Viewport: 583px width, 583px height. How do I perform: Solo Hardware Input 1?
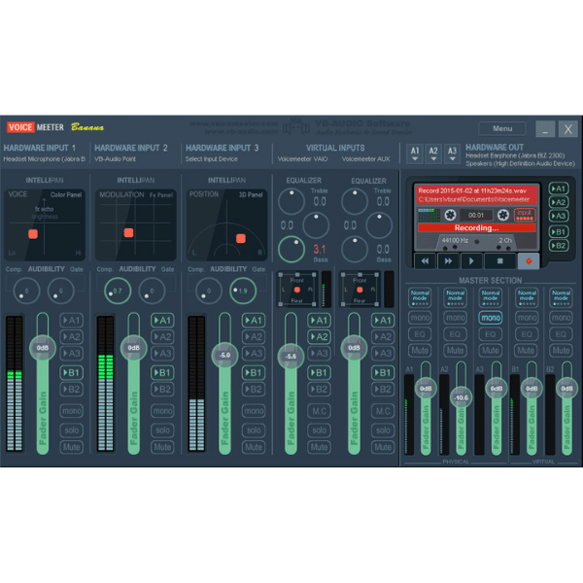[x=71, y=430]
